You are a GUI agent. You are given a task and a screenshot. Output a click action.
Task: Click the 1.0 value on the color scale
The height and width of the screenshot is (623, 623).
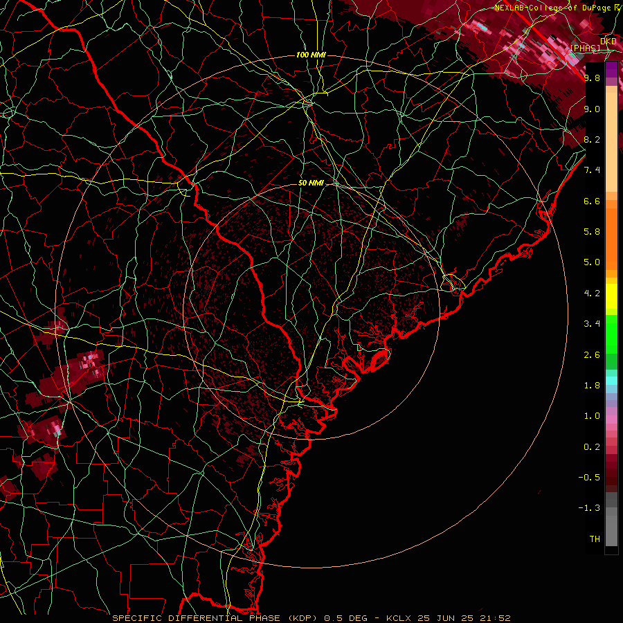(x=592, y=416)
